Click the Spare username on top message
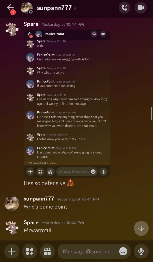The width and height of the screenshot is (153, 262). (31, 24)
